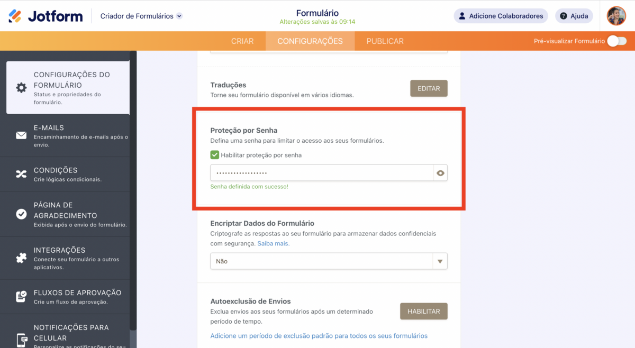635x348 pixels.
Task: Click the Condições crossed-arrows icon
Action: click(21, 175)
